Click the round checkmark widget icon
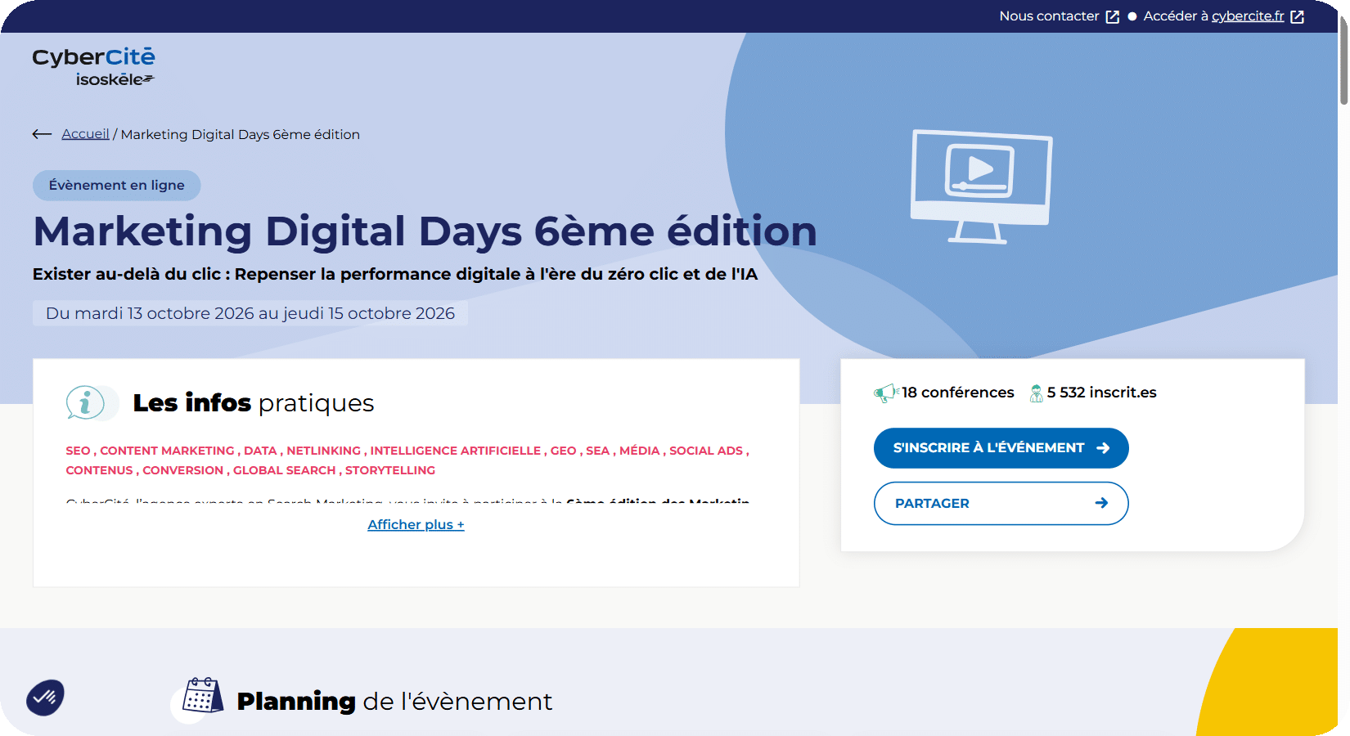The width and height of the screenshot is (1350, 736). 45,698
